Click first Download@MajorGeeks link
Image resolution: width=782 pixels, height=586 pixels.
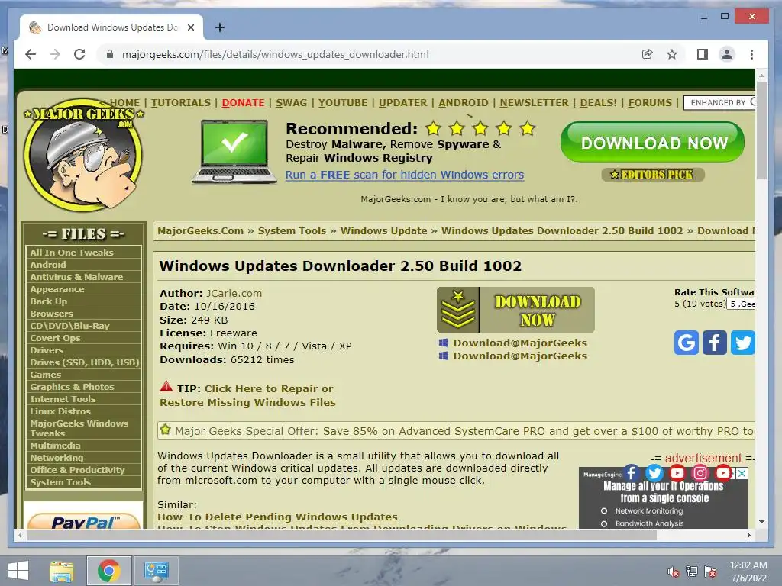(519, 343)
